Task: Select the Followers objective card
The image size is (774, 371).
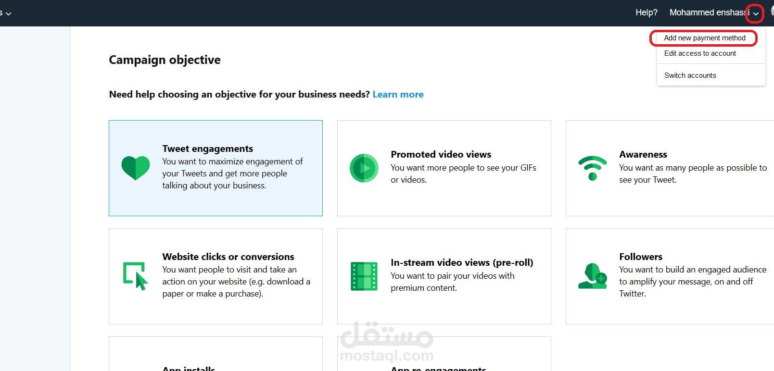Action: point(670,276)
